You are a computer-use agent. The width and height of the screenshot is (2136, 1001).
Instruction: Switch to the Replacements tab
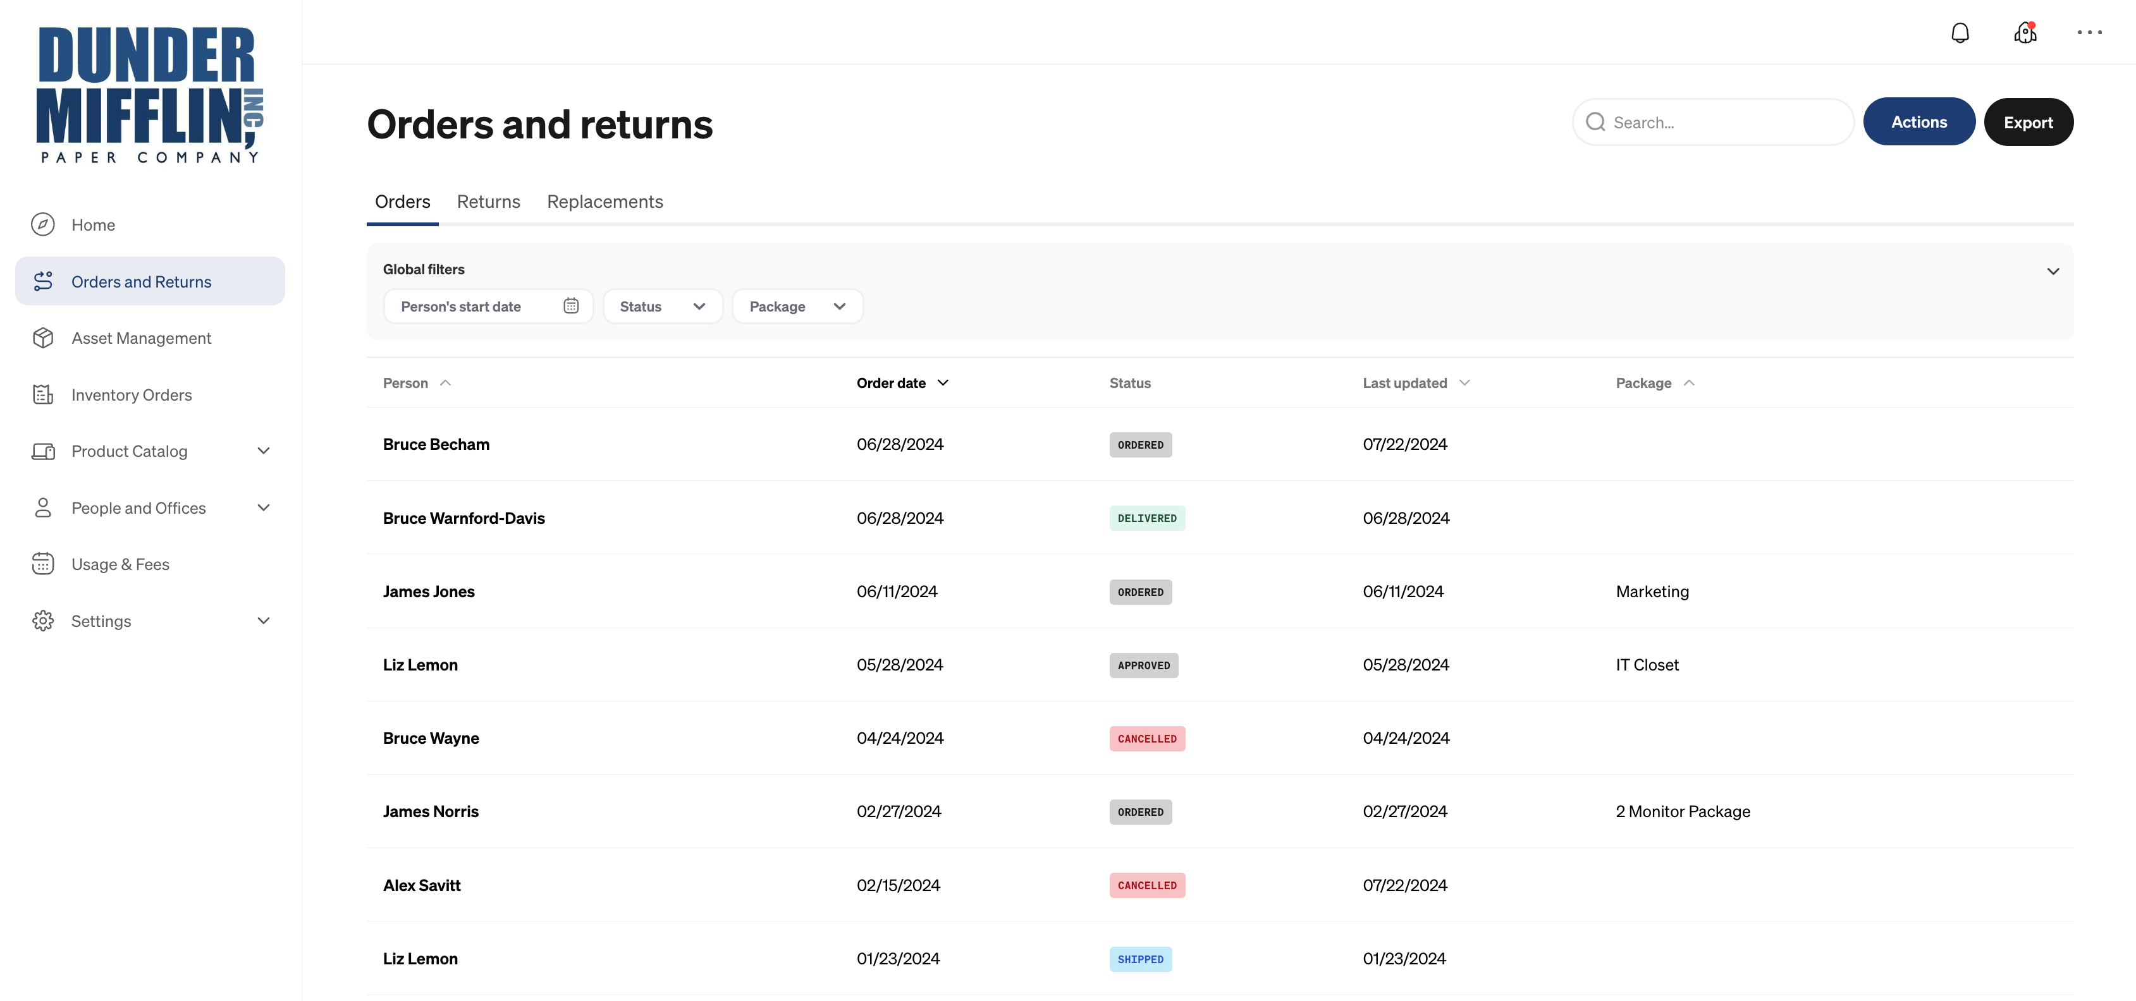(x=605, y=202)
